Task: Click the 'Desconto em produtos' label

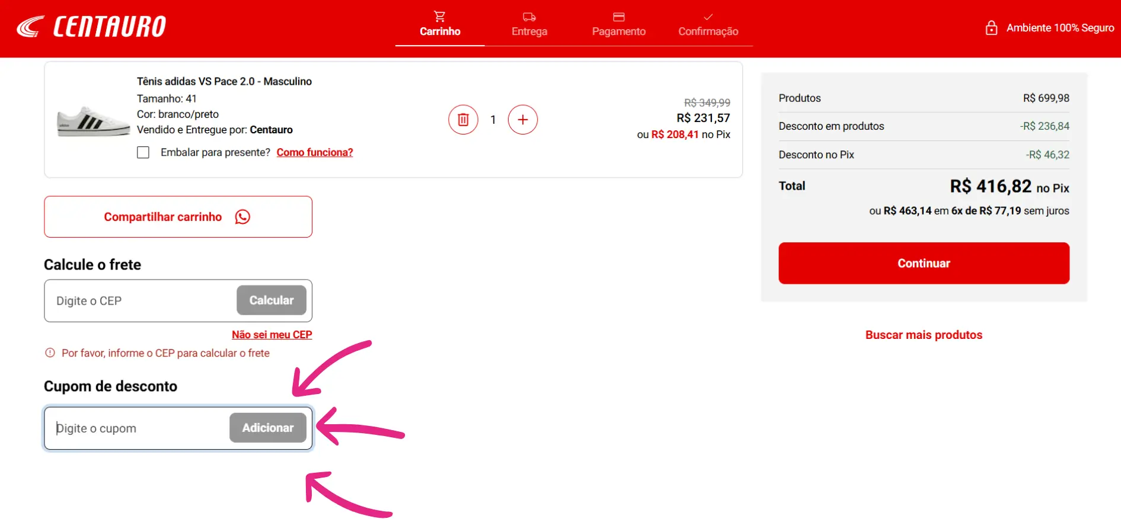Action: 831,126
